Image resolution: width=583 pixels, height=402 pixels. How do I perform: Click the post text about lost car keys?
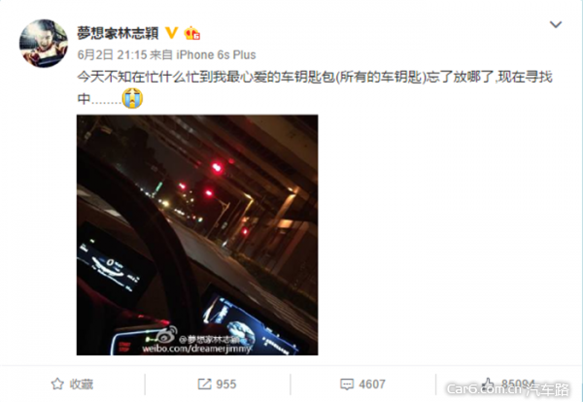point(315,87)
